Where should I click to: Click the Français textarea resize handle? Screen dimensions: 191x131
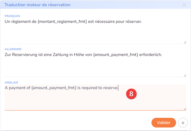click(x=185, y=42)
